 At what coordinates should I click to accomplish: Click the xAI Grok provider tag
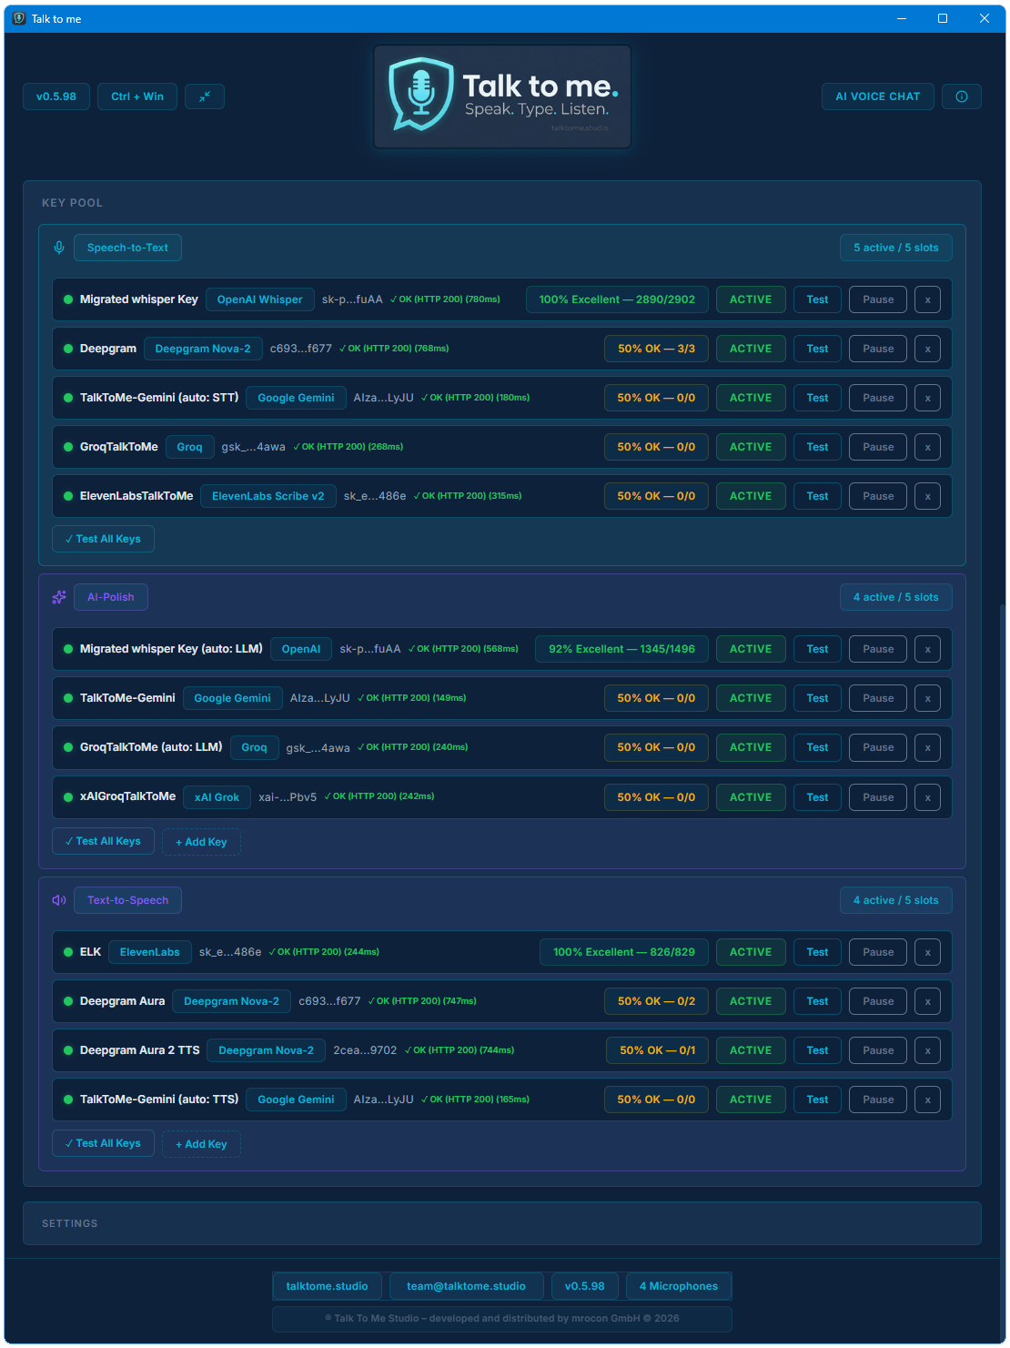click(217, 797)
